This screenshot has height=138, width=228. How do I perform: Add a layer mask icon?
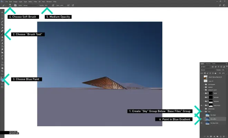pyautogui.click(x=211, y=136)
